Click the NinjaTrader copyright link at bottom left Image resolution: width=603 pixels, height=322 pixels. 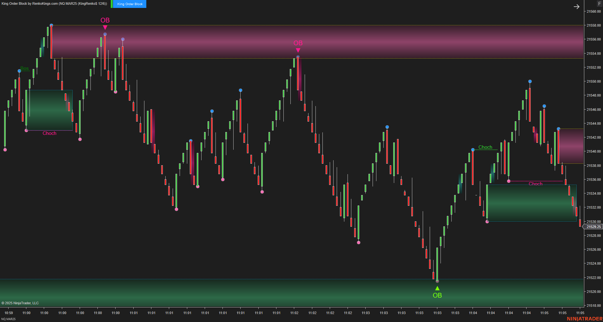tap(21, 303)
